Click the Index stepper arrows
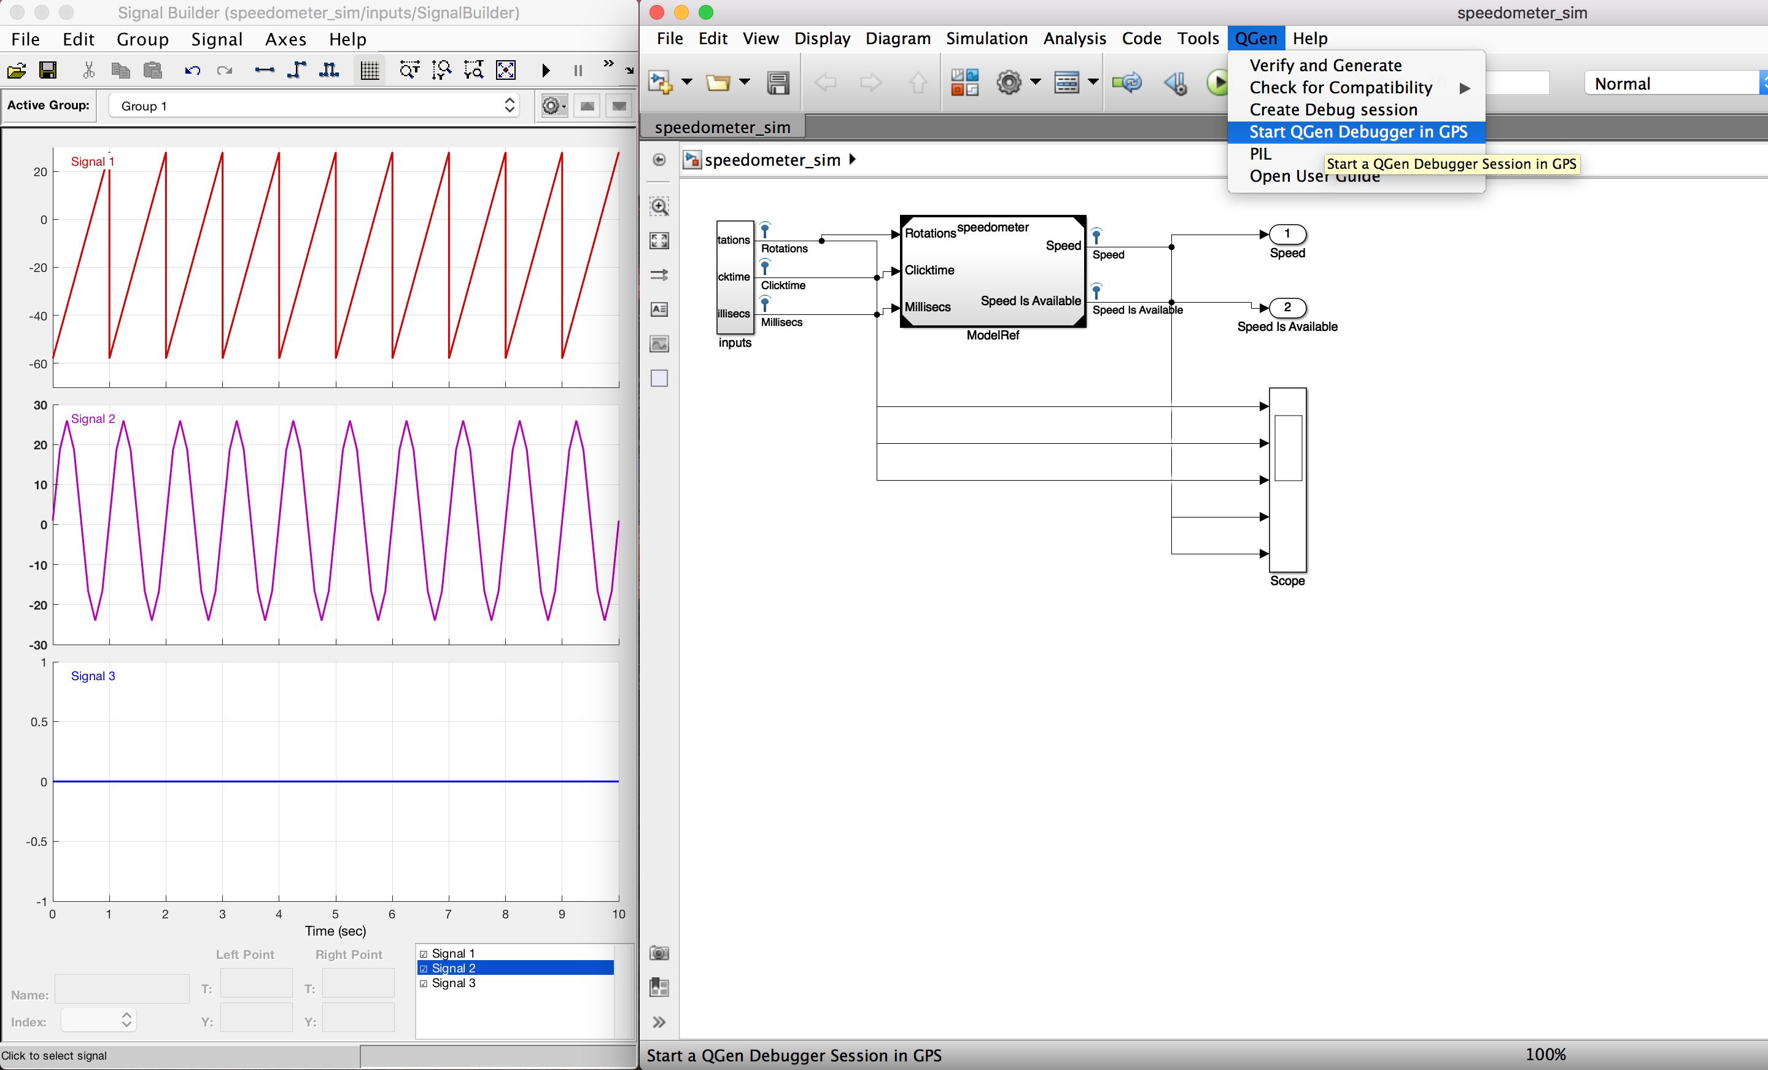 [126, 1020]
